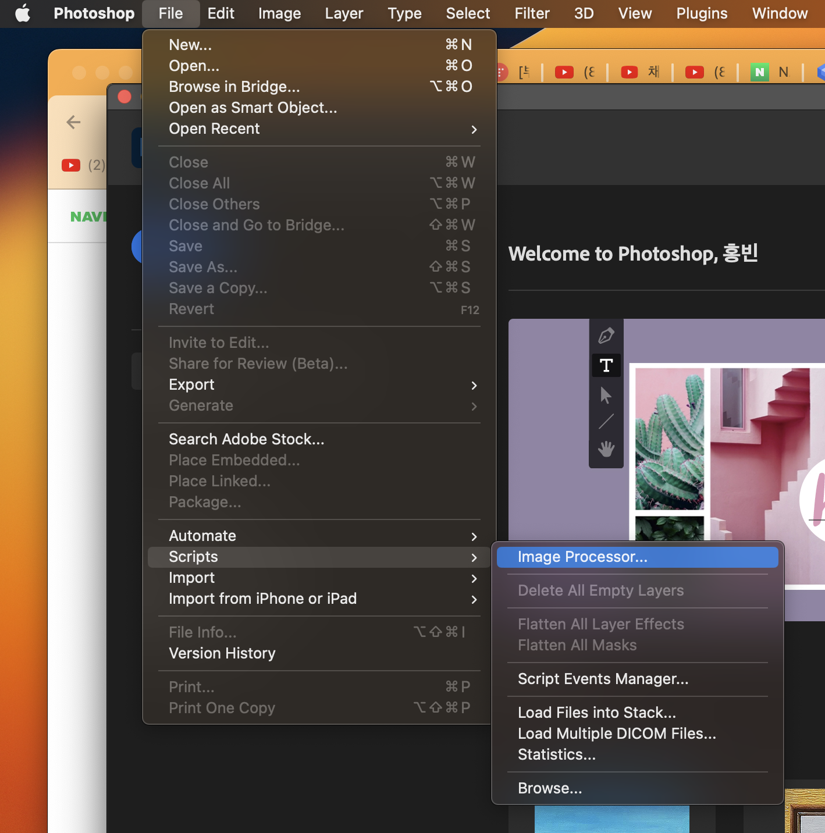Select the Statistics... script
Viewport: 825px width, 833px height.
[638, 754]
